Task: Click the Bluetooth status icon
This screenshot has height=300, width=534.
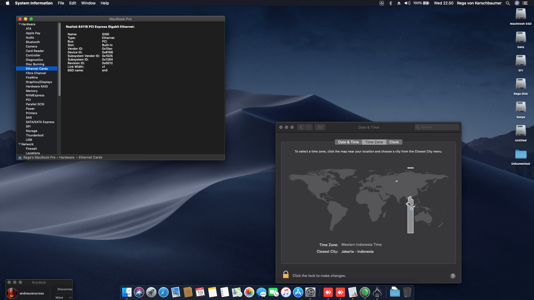Action: coord(390,3)
